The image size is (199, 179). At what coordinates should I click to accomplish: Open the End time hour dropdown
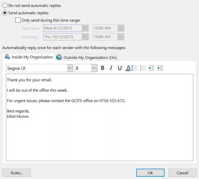[121, 37]
